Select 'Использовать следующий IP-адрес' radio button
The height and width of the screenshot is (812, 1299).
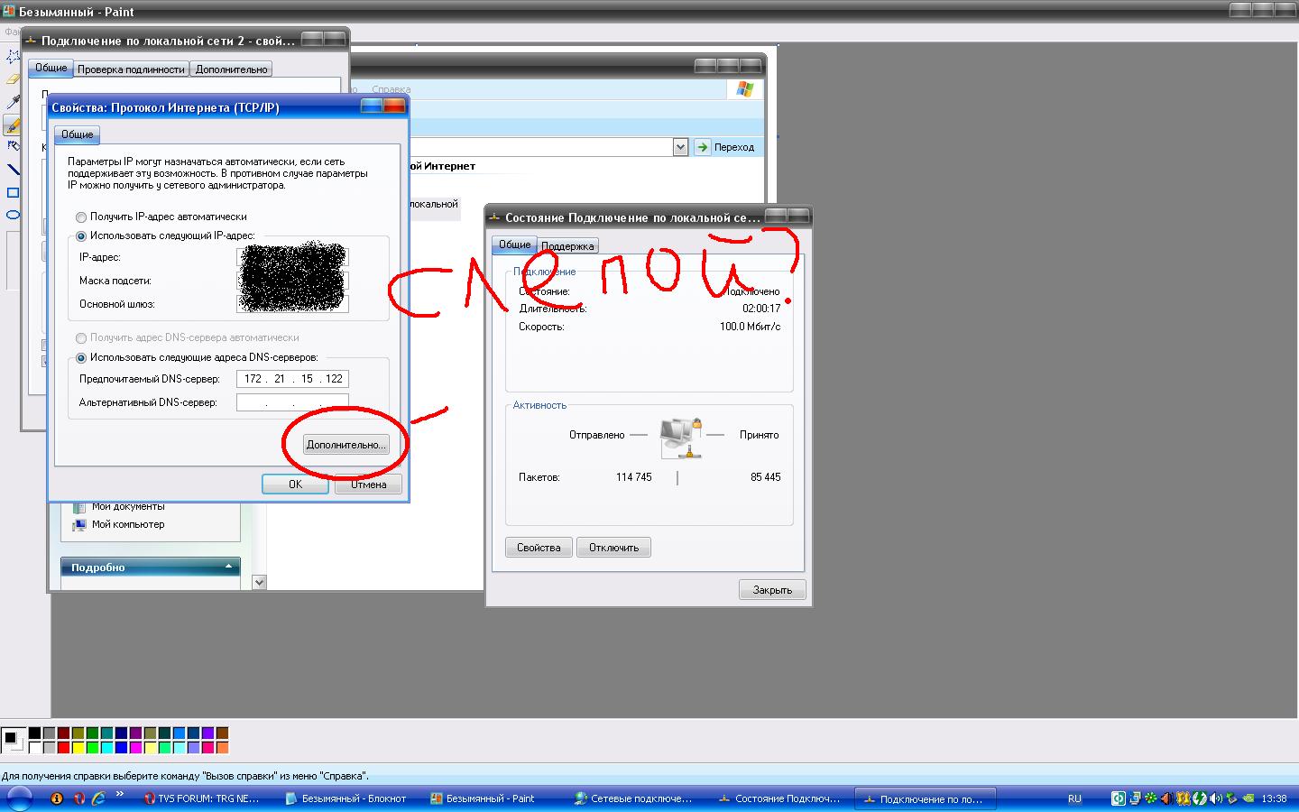click(81, 236)
